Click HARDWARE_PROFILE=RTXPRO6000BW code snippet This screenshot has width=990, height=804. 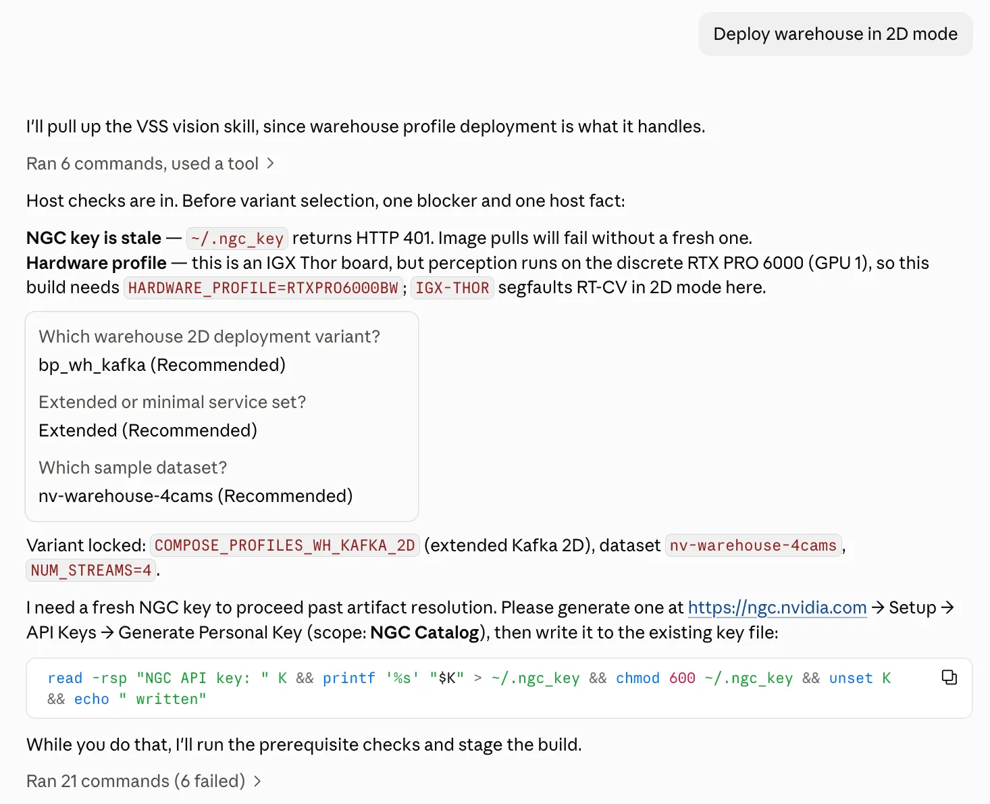click(263, 288)
